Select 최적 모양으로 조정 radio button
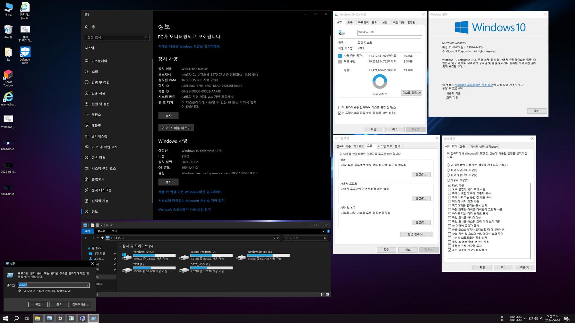The image size is (575, 323). tap(449, 170)
